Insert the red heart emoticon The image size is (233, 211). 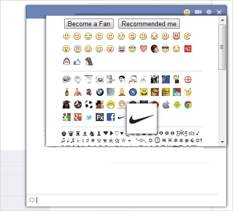143,49
